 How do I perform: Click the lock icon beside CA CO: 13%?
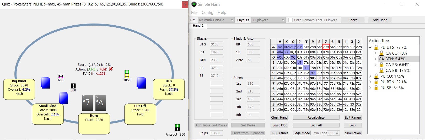(381, 53)
